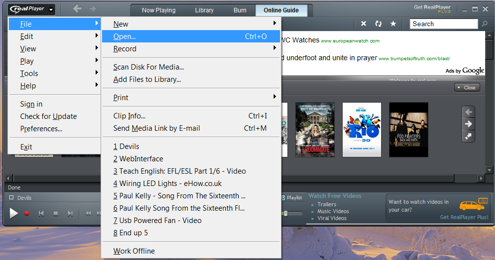Select Add Files to Library...
The image size is (495, 260).
[x=191, y=79]
